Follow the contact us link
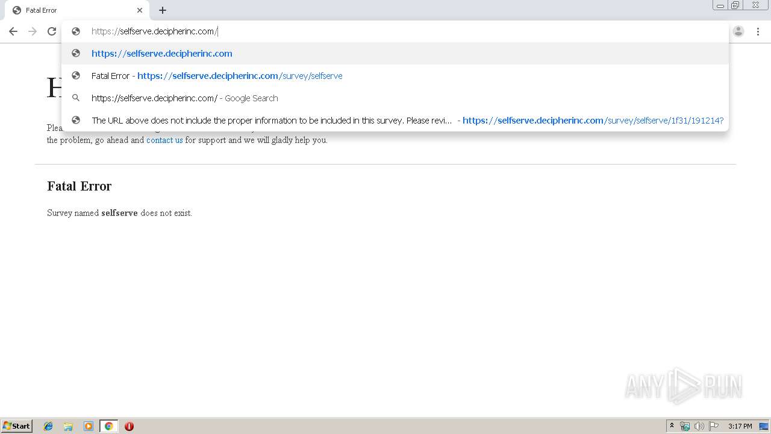 (164, 140)
